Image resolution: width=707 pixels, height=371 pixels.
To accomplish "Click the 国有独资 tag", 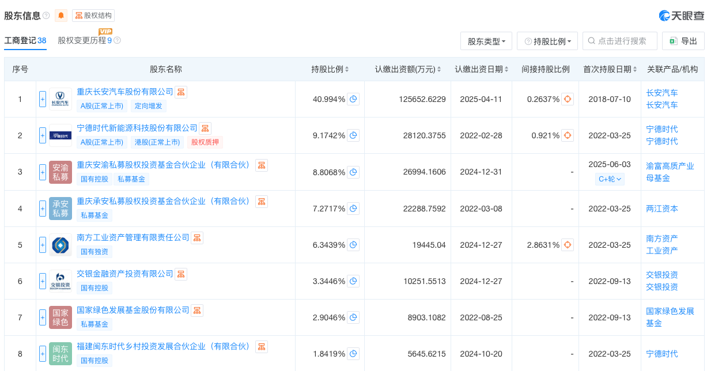I will pos(94,252).
